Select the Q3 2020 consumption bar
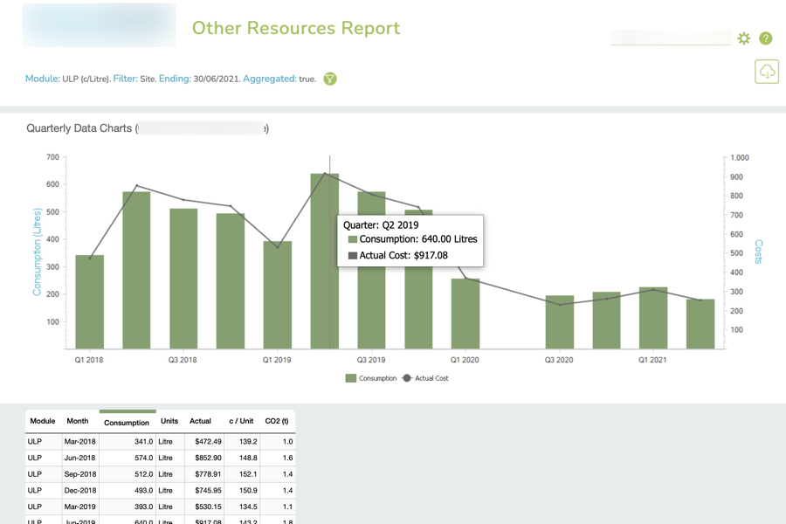Screen dimensions: 786x524 tap(560, 322)
